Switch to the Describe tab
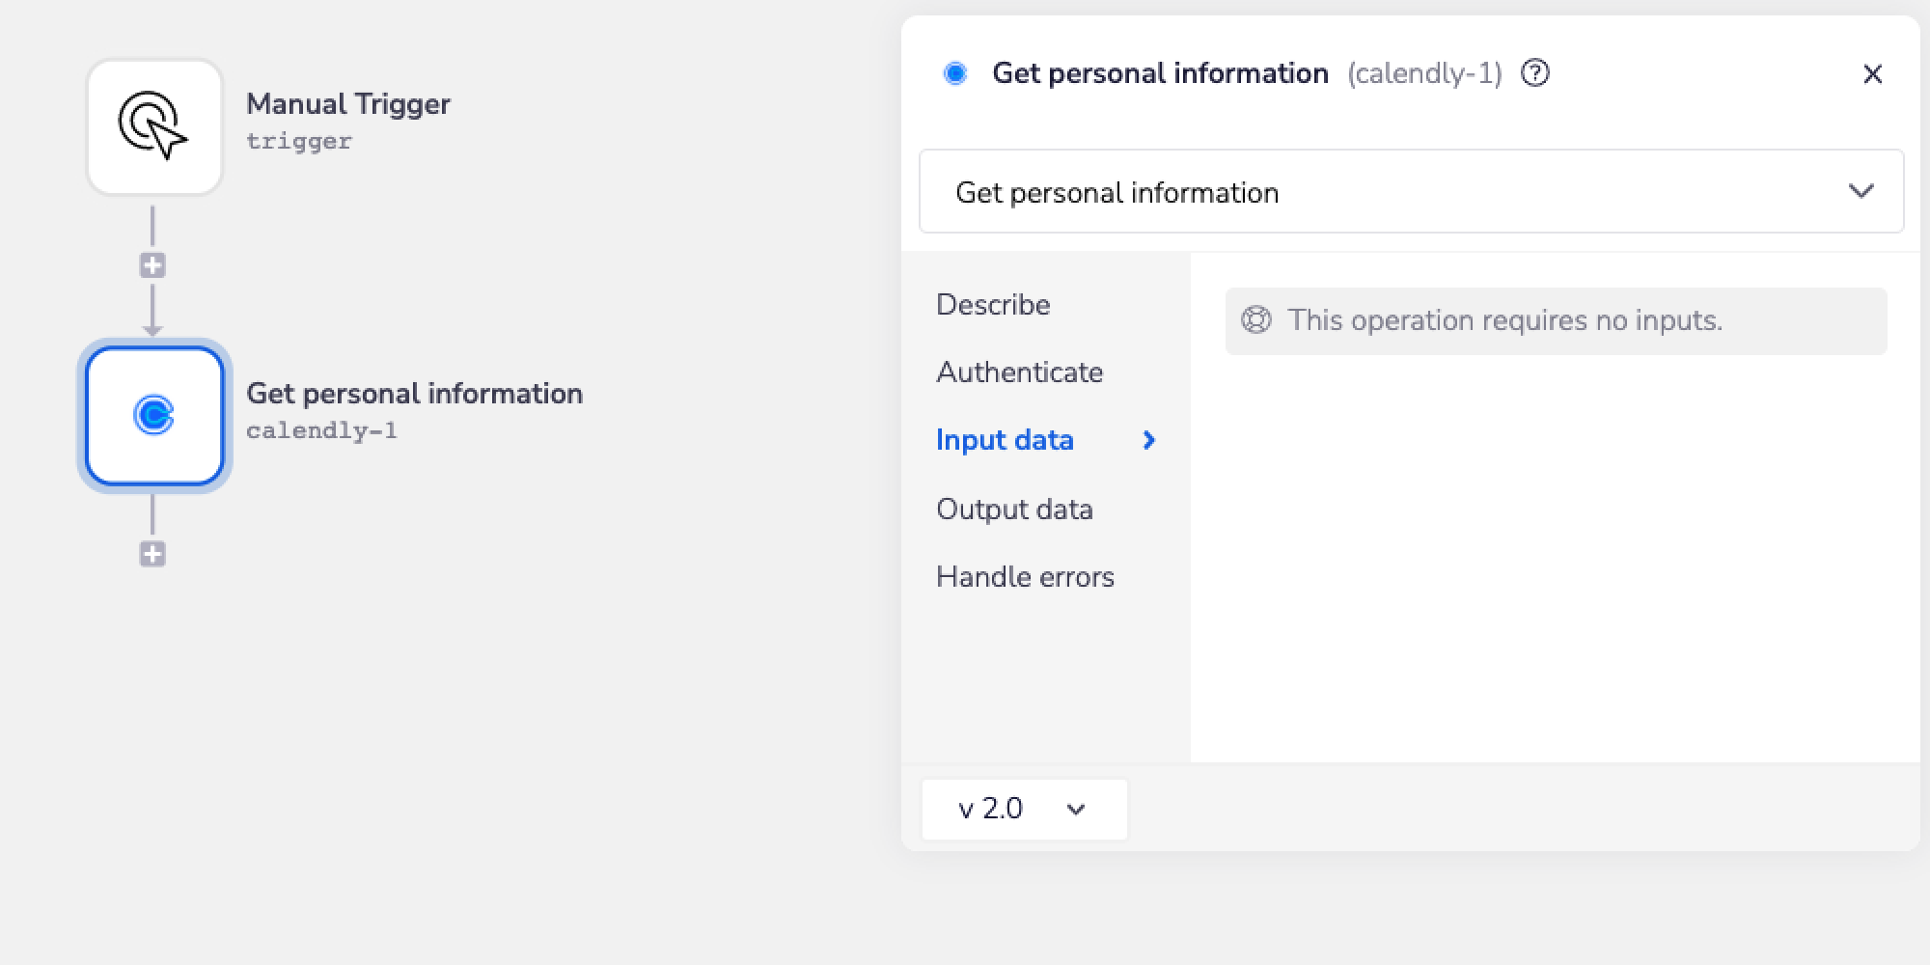The image size is (1930, 965). coord(993,305)
